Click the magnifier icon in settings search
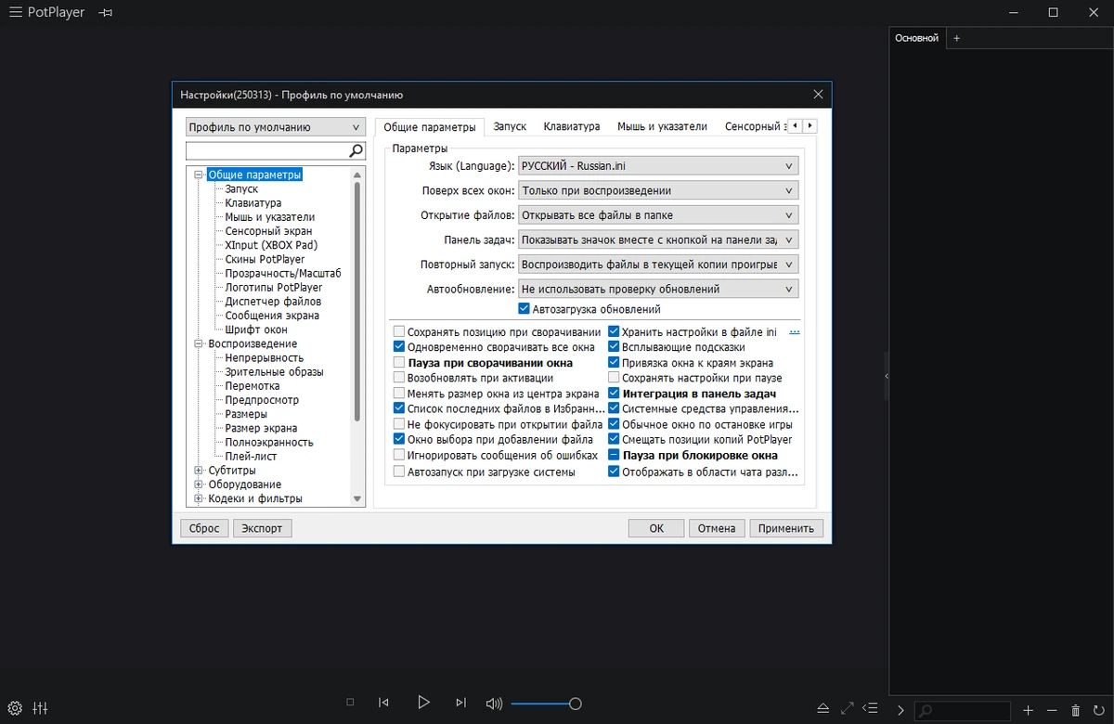The width and height of the screenshot is (1114, 724). (356, 150)
